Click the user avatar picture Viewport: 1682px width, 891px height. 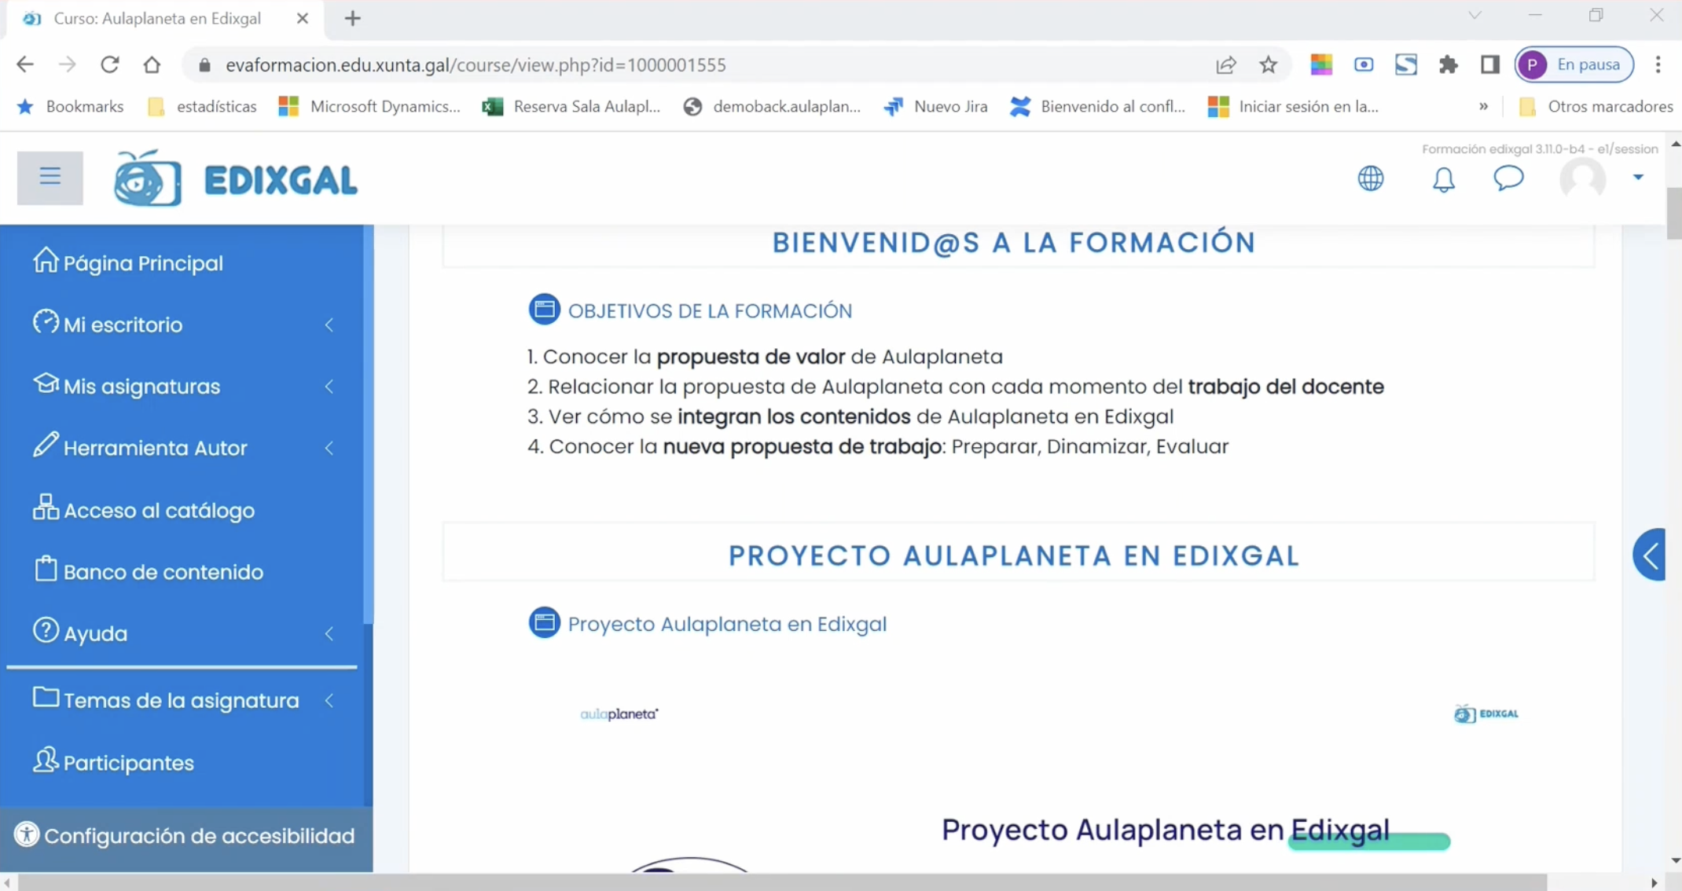pos(1582,178)
